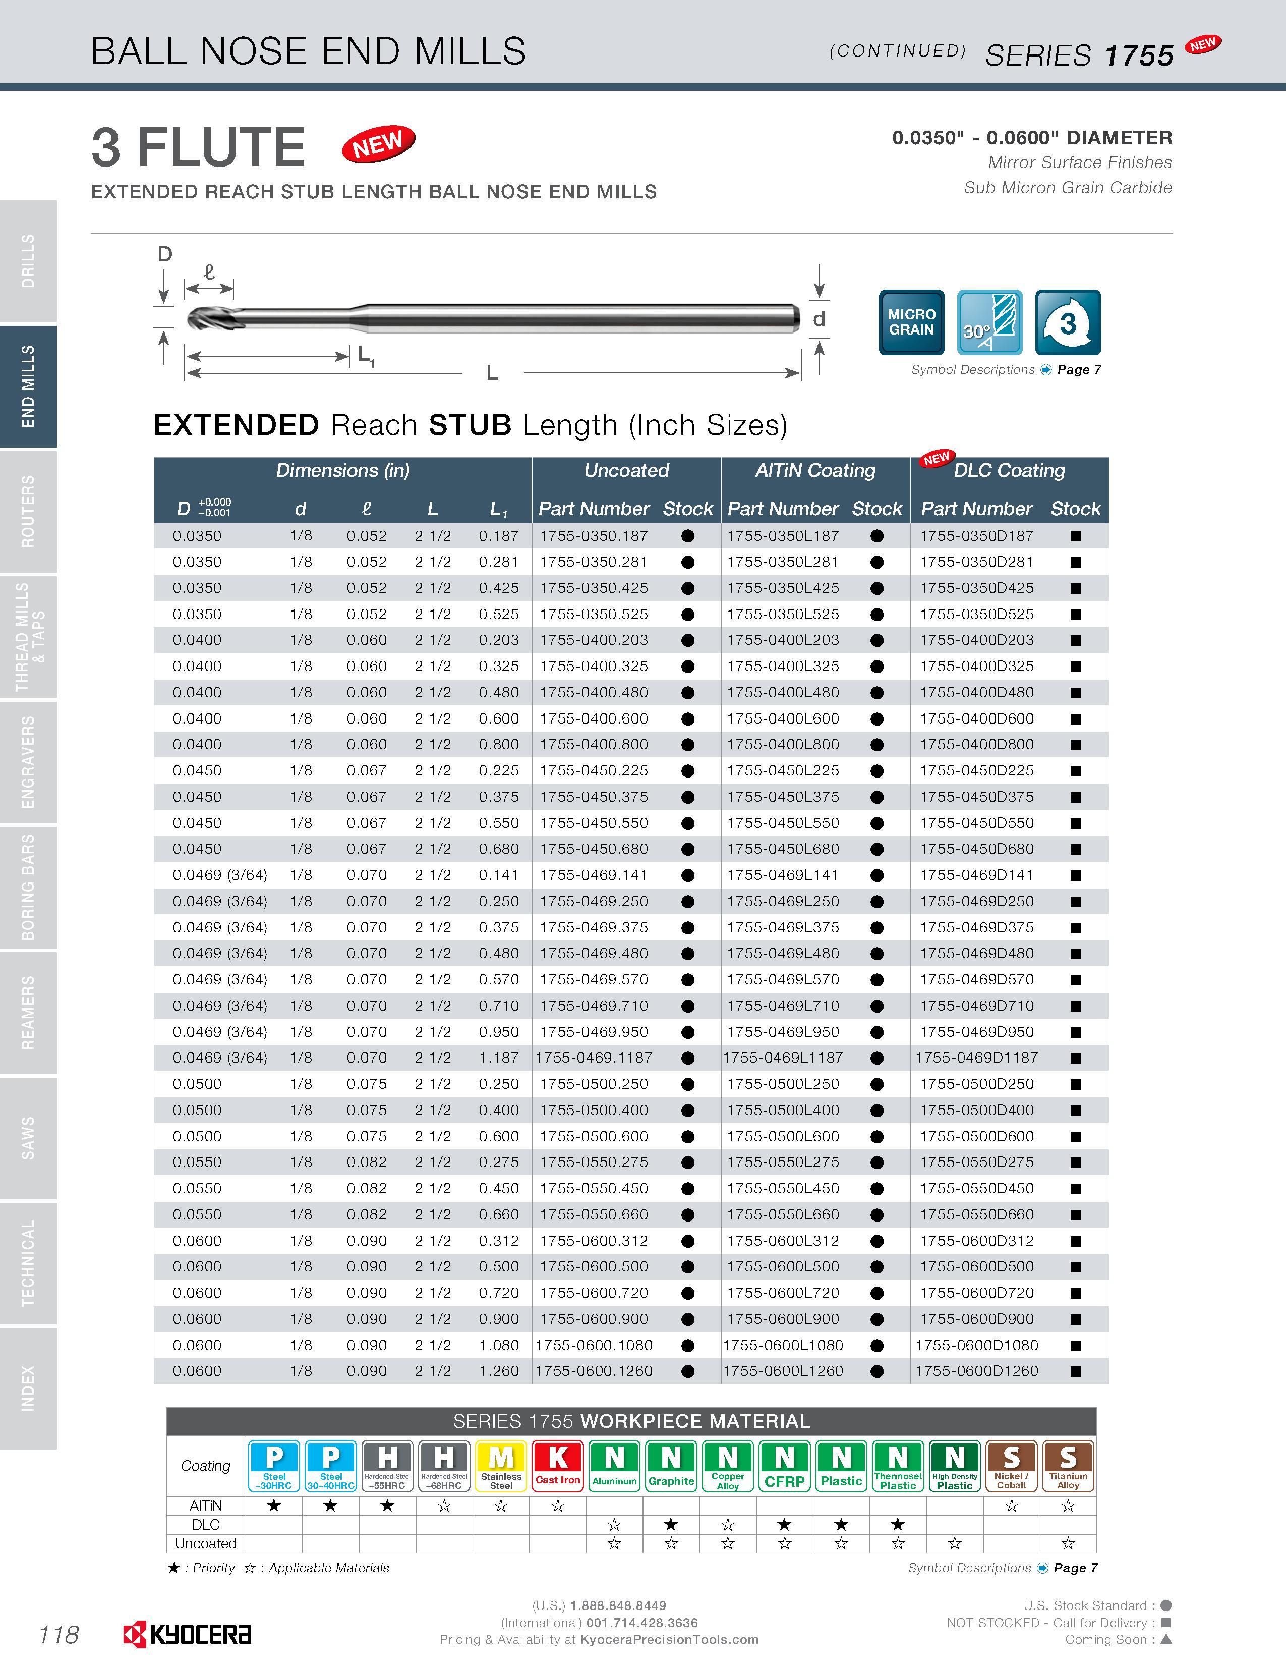
Task: Select the N Aluminum material icon
Action: [614, 1466]
